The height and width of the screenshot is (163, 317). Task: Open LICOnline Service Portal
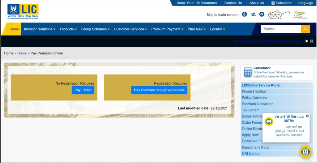[261, 85]
